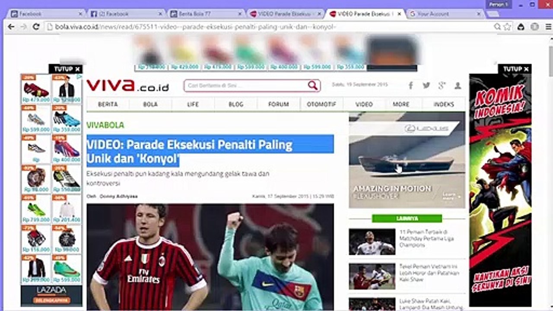Switch to the second Facebook tab
553x311 pixels.
(126, 14)
